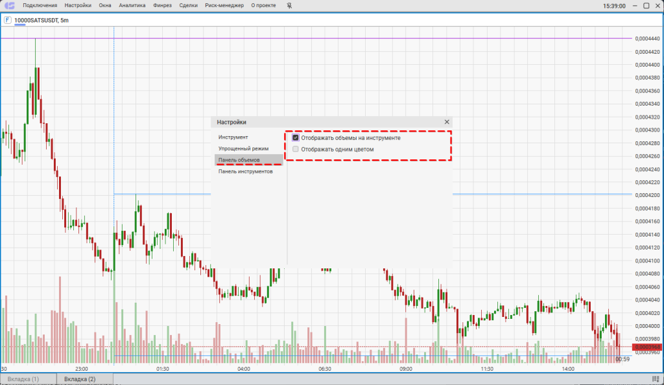This screenshot has height=385, width=664.
Task: Click the 11:30 time axis label
Action: (487, 369)
